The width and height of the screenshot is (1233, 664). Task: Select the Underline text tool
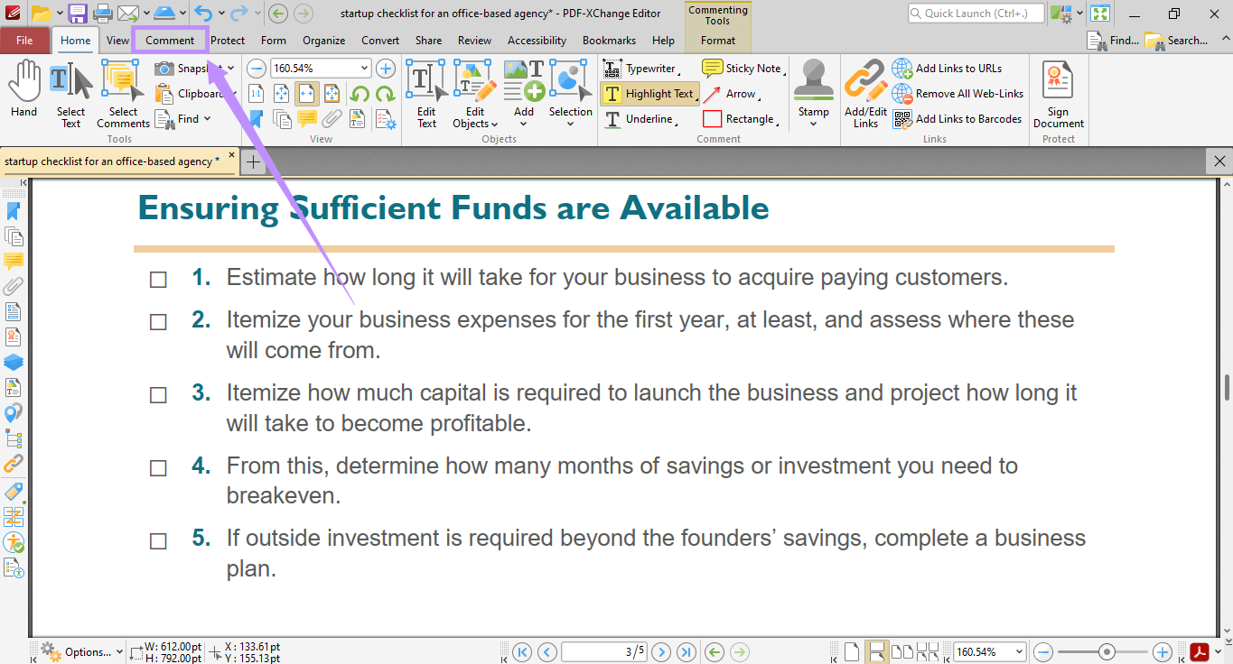pos(645,118)
